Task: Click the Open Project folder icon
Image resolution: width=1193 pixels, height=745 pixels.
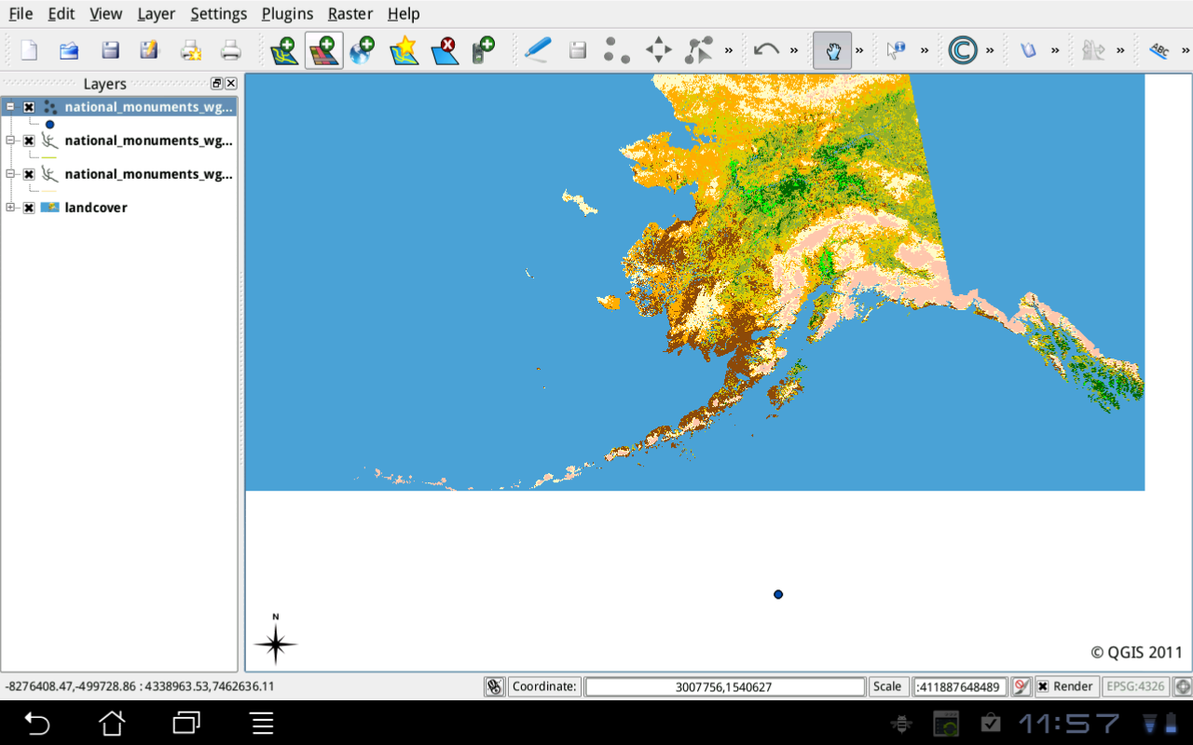Action: pos(69,50)
